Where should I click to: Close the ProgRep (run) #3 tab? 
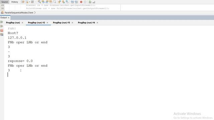(72, 23)
